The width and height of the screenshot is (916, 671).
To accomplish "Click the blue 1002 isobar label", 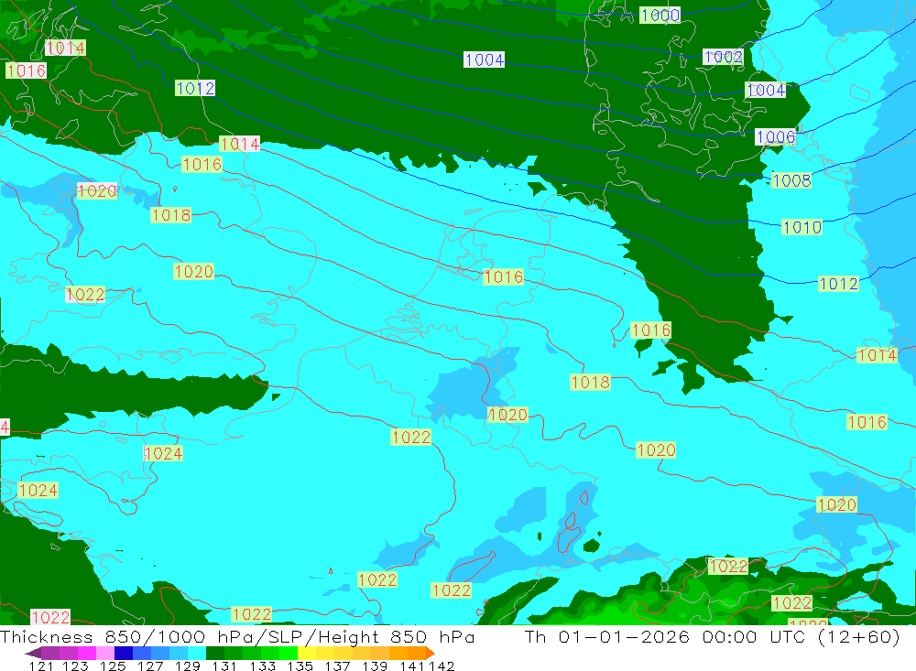I will tap(724, 57).
